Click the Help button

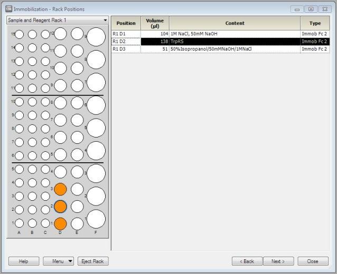[x=24, y=261]
